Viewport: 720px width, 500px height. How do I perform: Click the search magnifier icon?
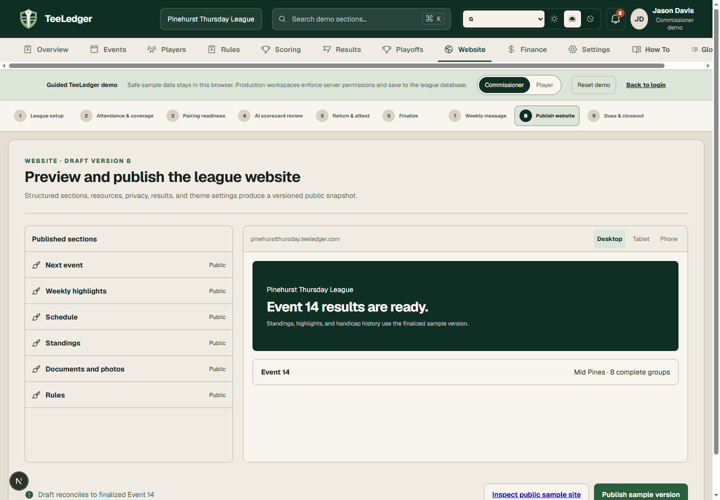[282, 19]
